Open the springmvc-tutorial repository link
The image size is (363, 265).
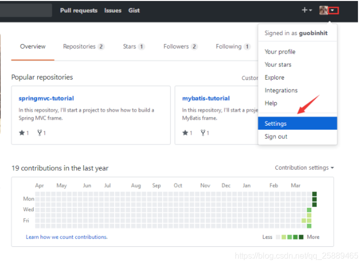[x=46, y=98]
